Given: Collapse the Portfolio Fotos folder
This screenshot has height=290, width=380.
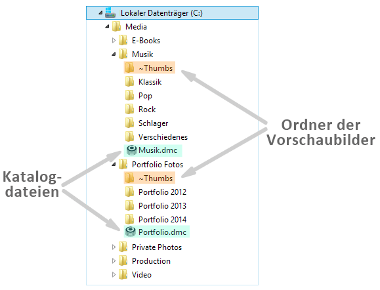Looking at the screenshot, I should tap(114, 165).
